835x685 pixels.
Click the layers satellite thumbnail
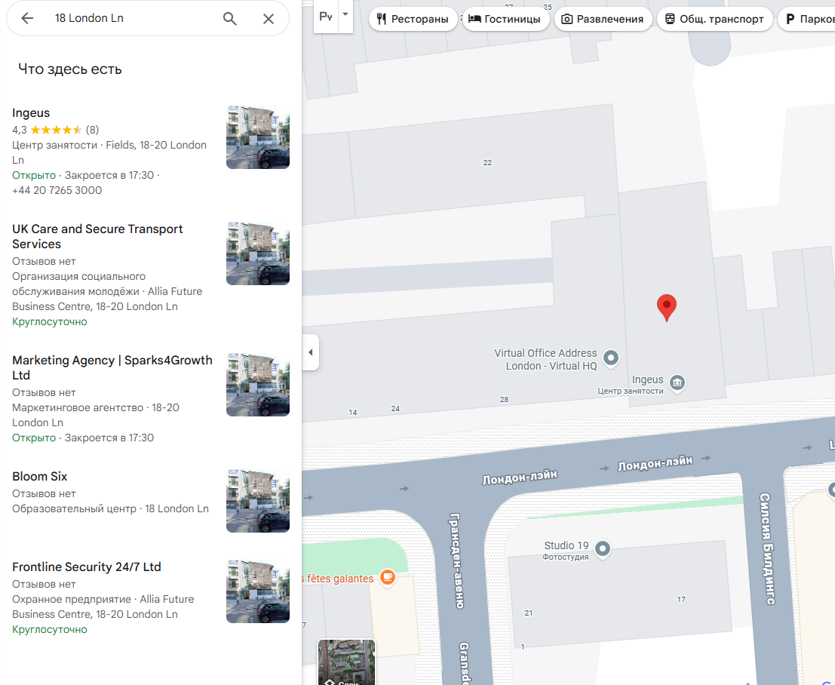click(x=347, y=662)
